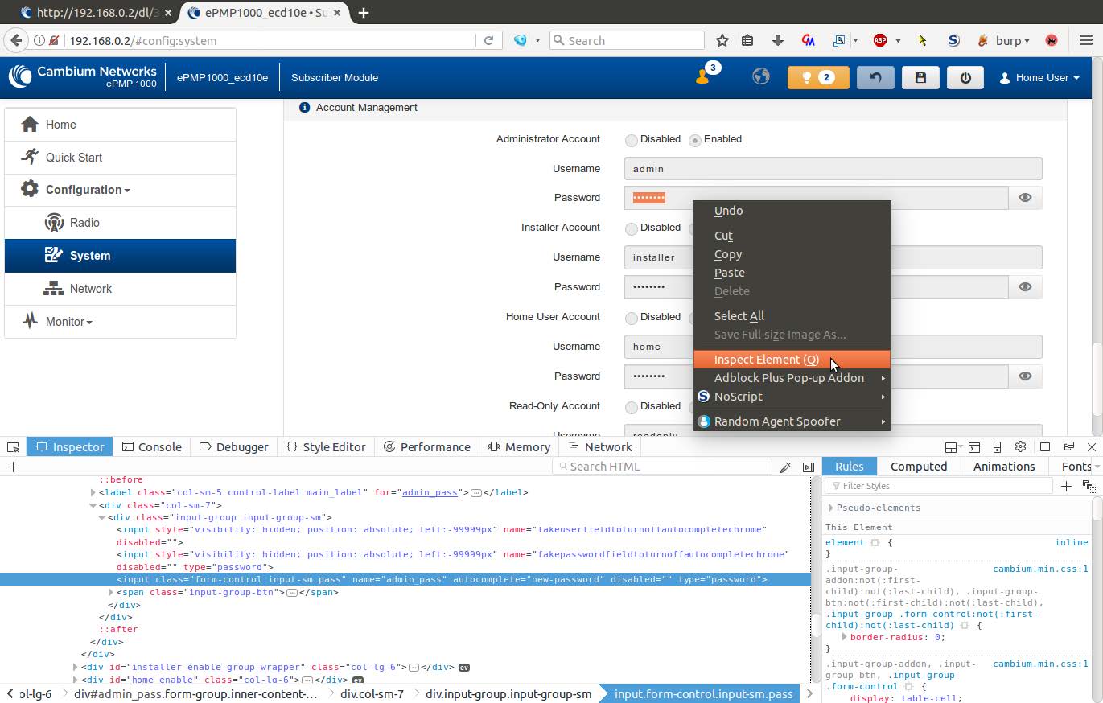
Task: Click the globe icon in header
Action: (760, 76)
